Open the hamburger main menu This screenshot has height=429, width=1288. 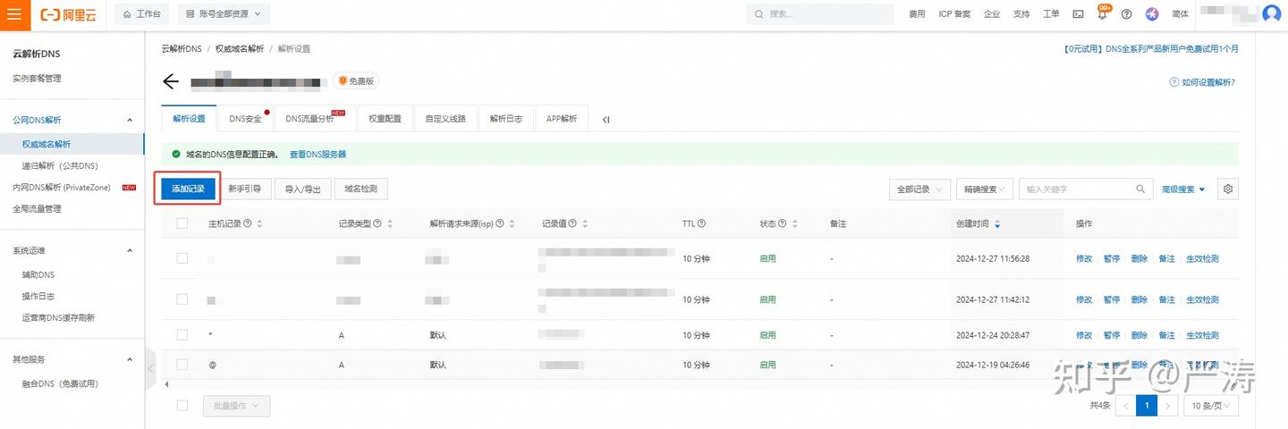[x=14, y=14]
